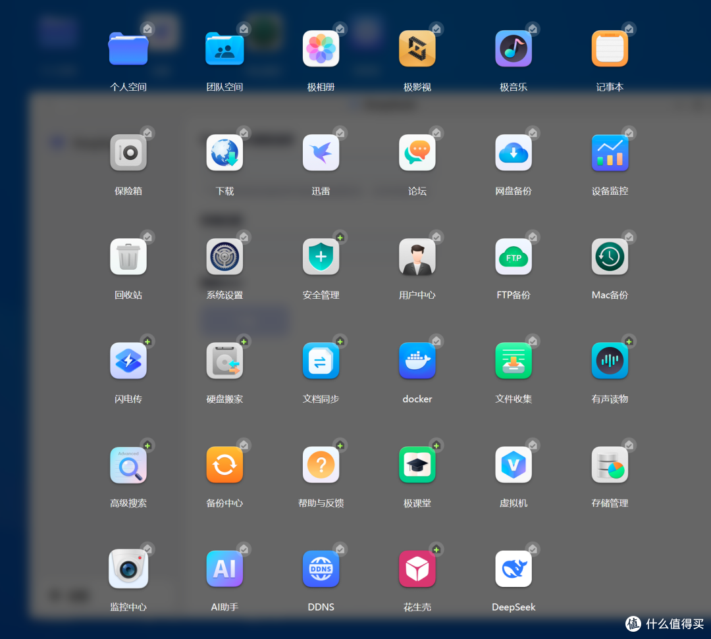Open the 个人空间 folder app

pyautogui.click(x=128, y=49)
